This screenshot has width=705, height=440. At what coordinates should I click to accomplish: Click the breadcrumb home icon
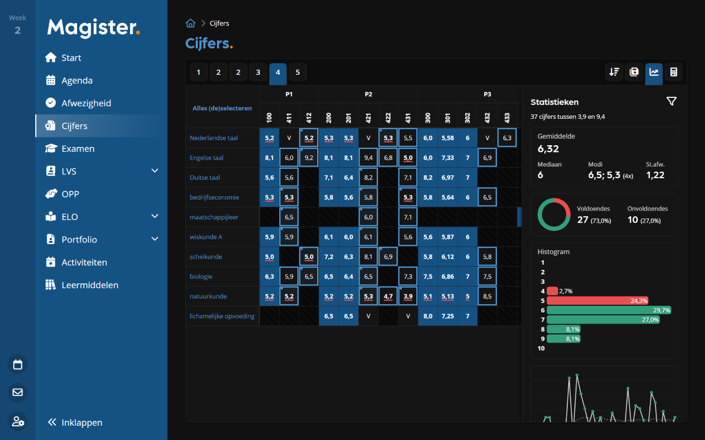191,23
